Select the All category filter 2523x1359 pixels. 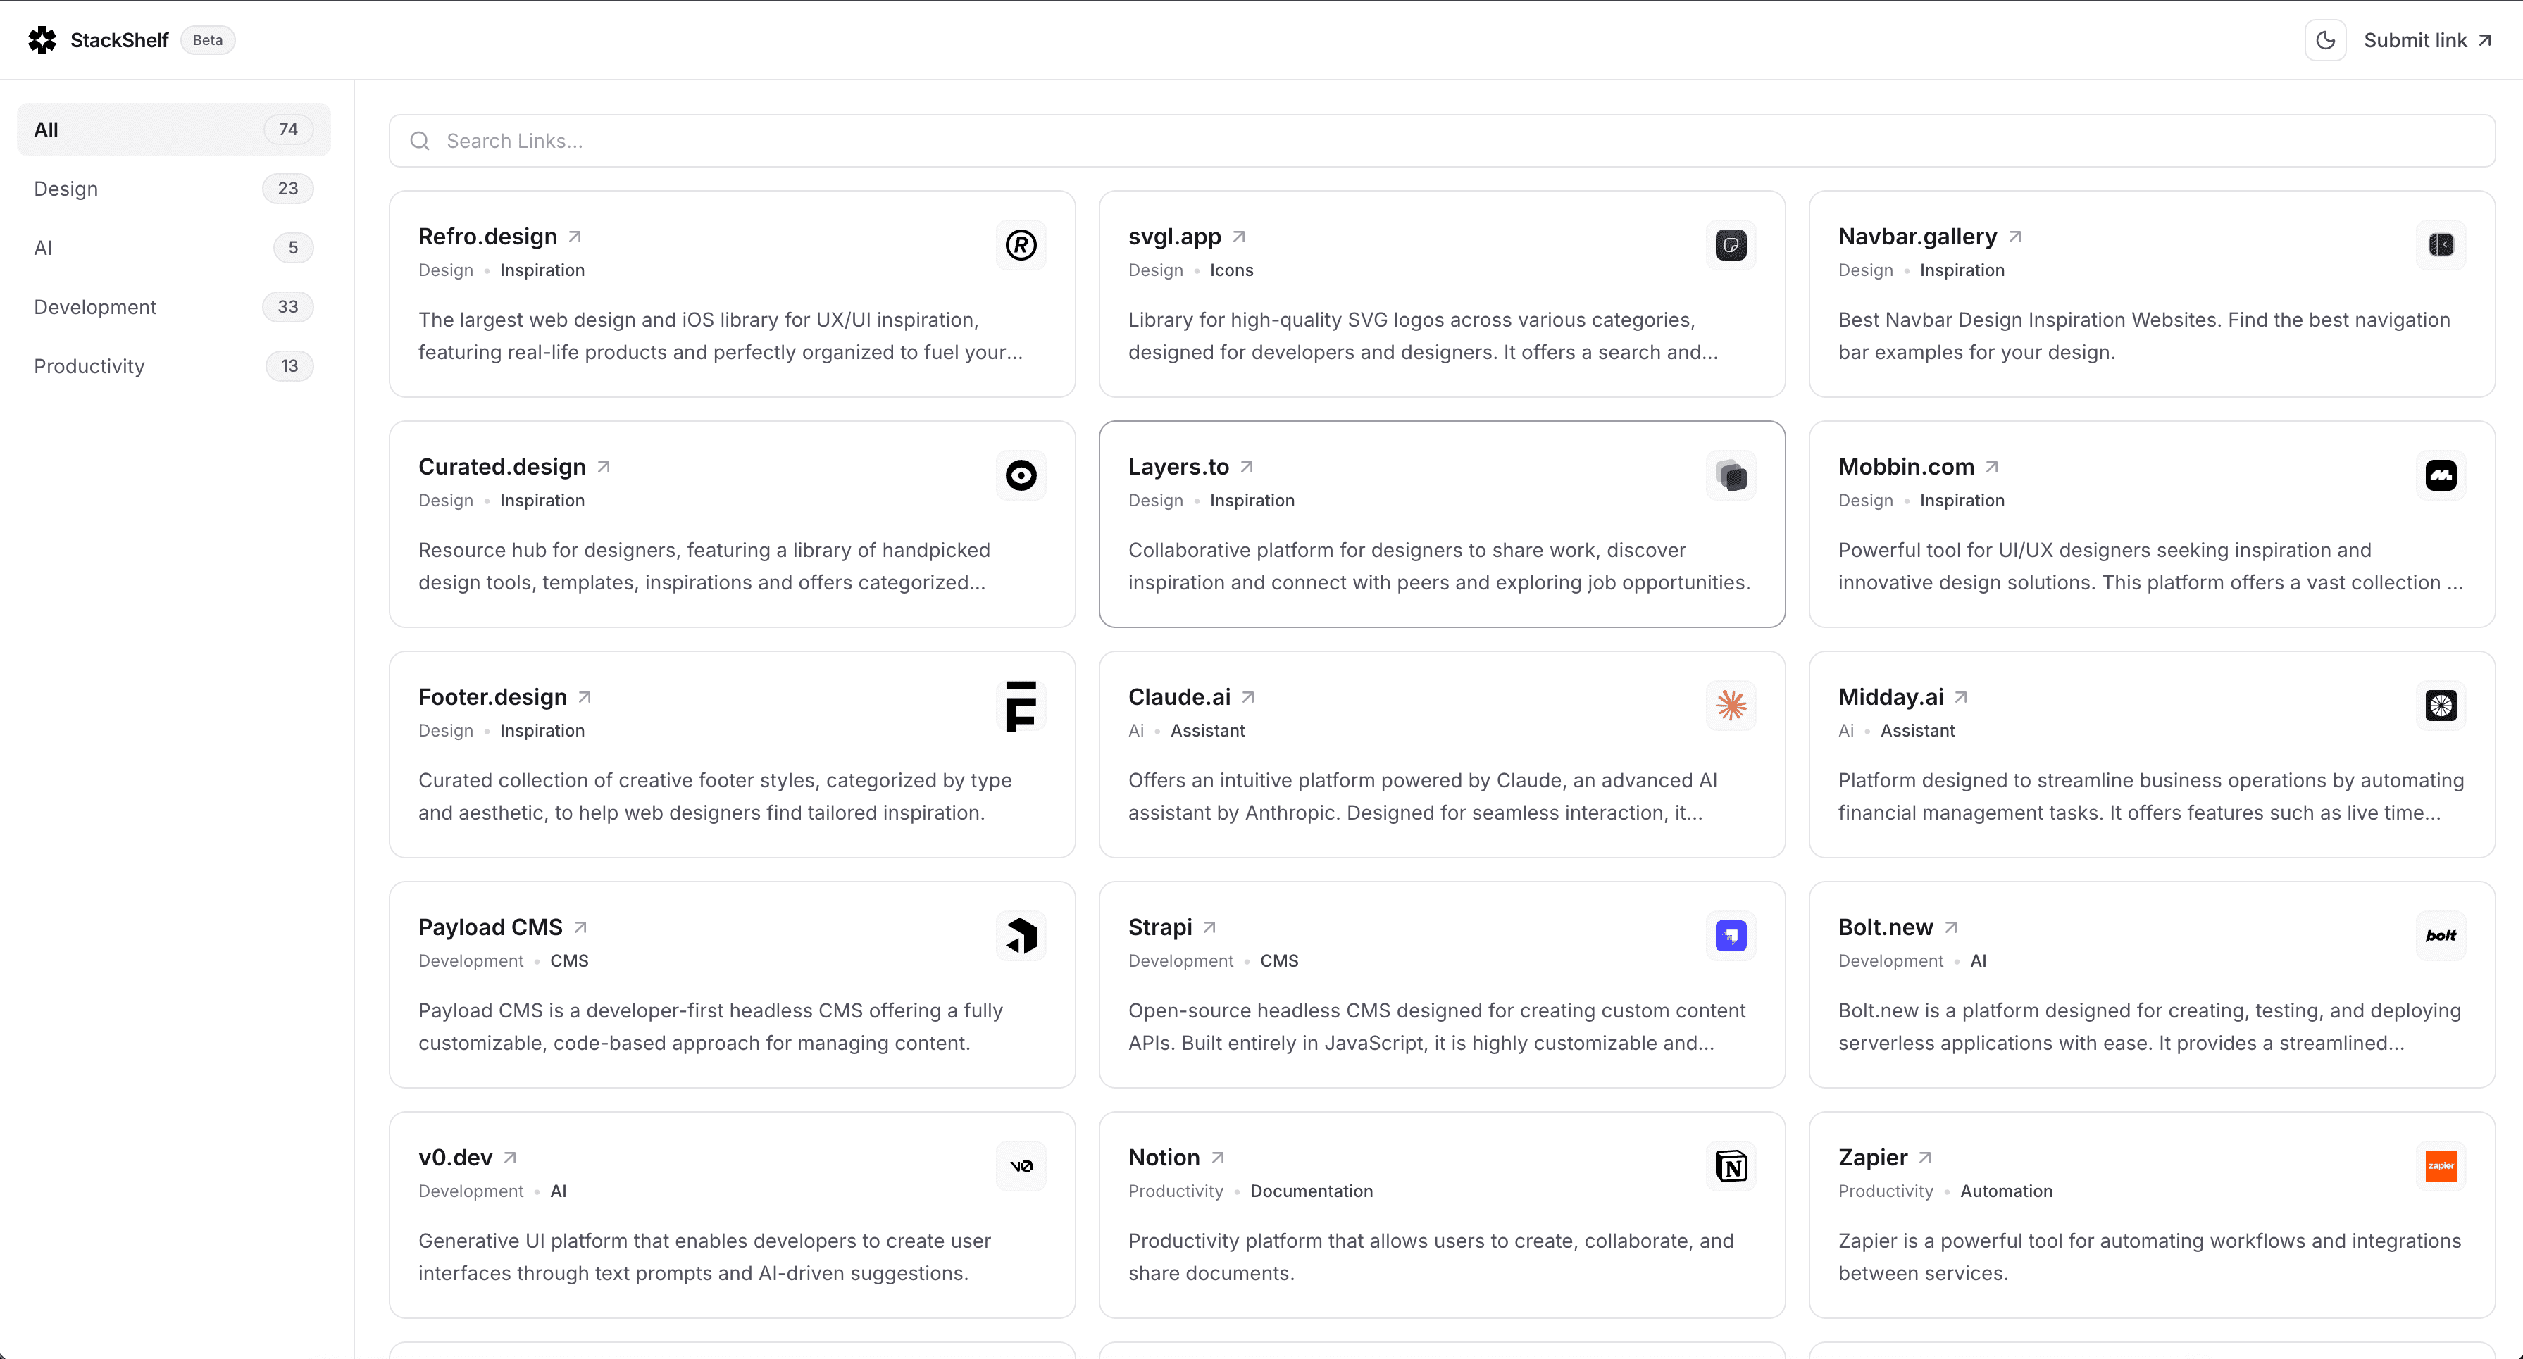[173, 130]
